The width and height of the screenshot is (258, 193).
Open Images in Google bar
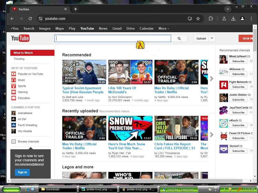[45, 29]
